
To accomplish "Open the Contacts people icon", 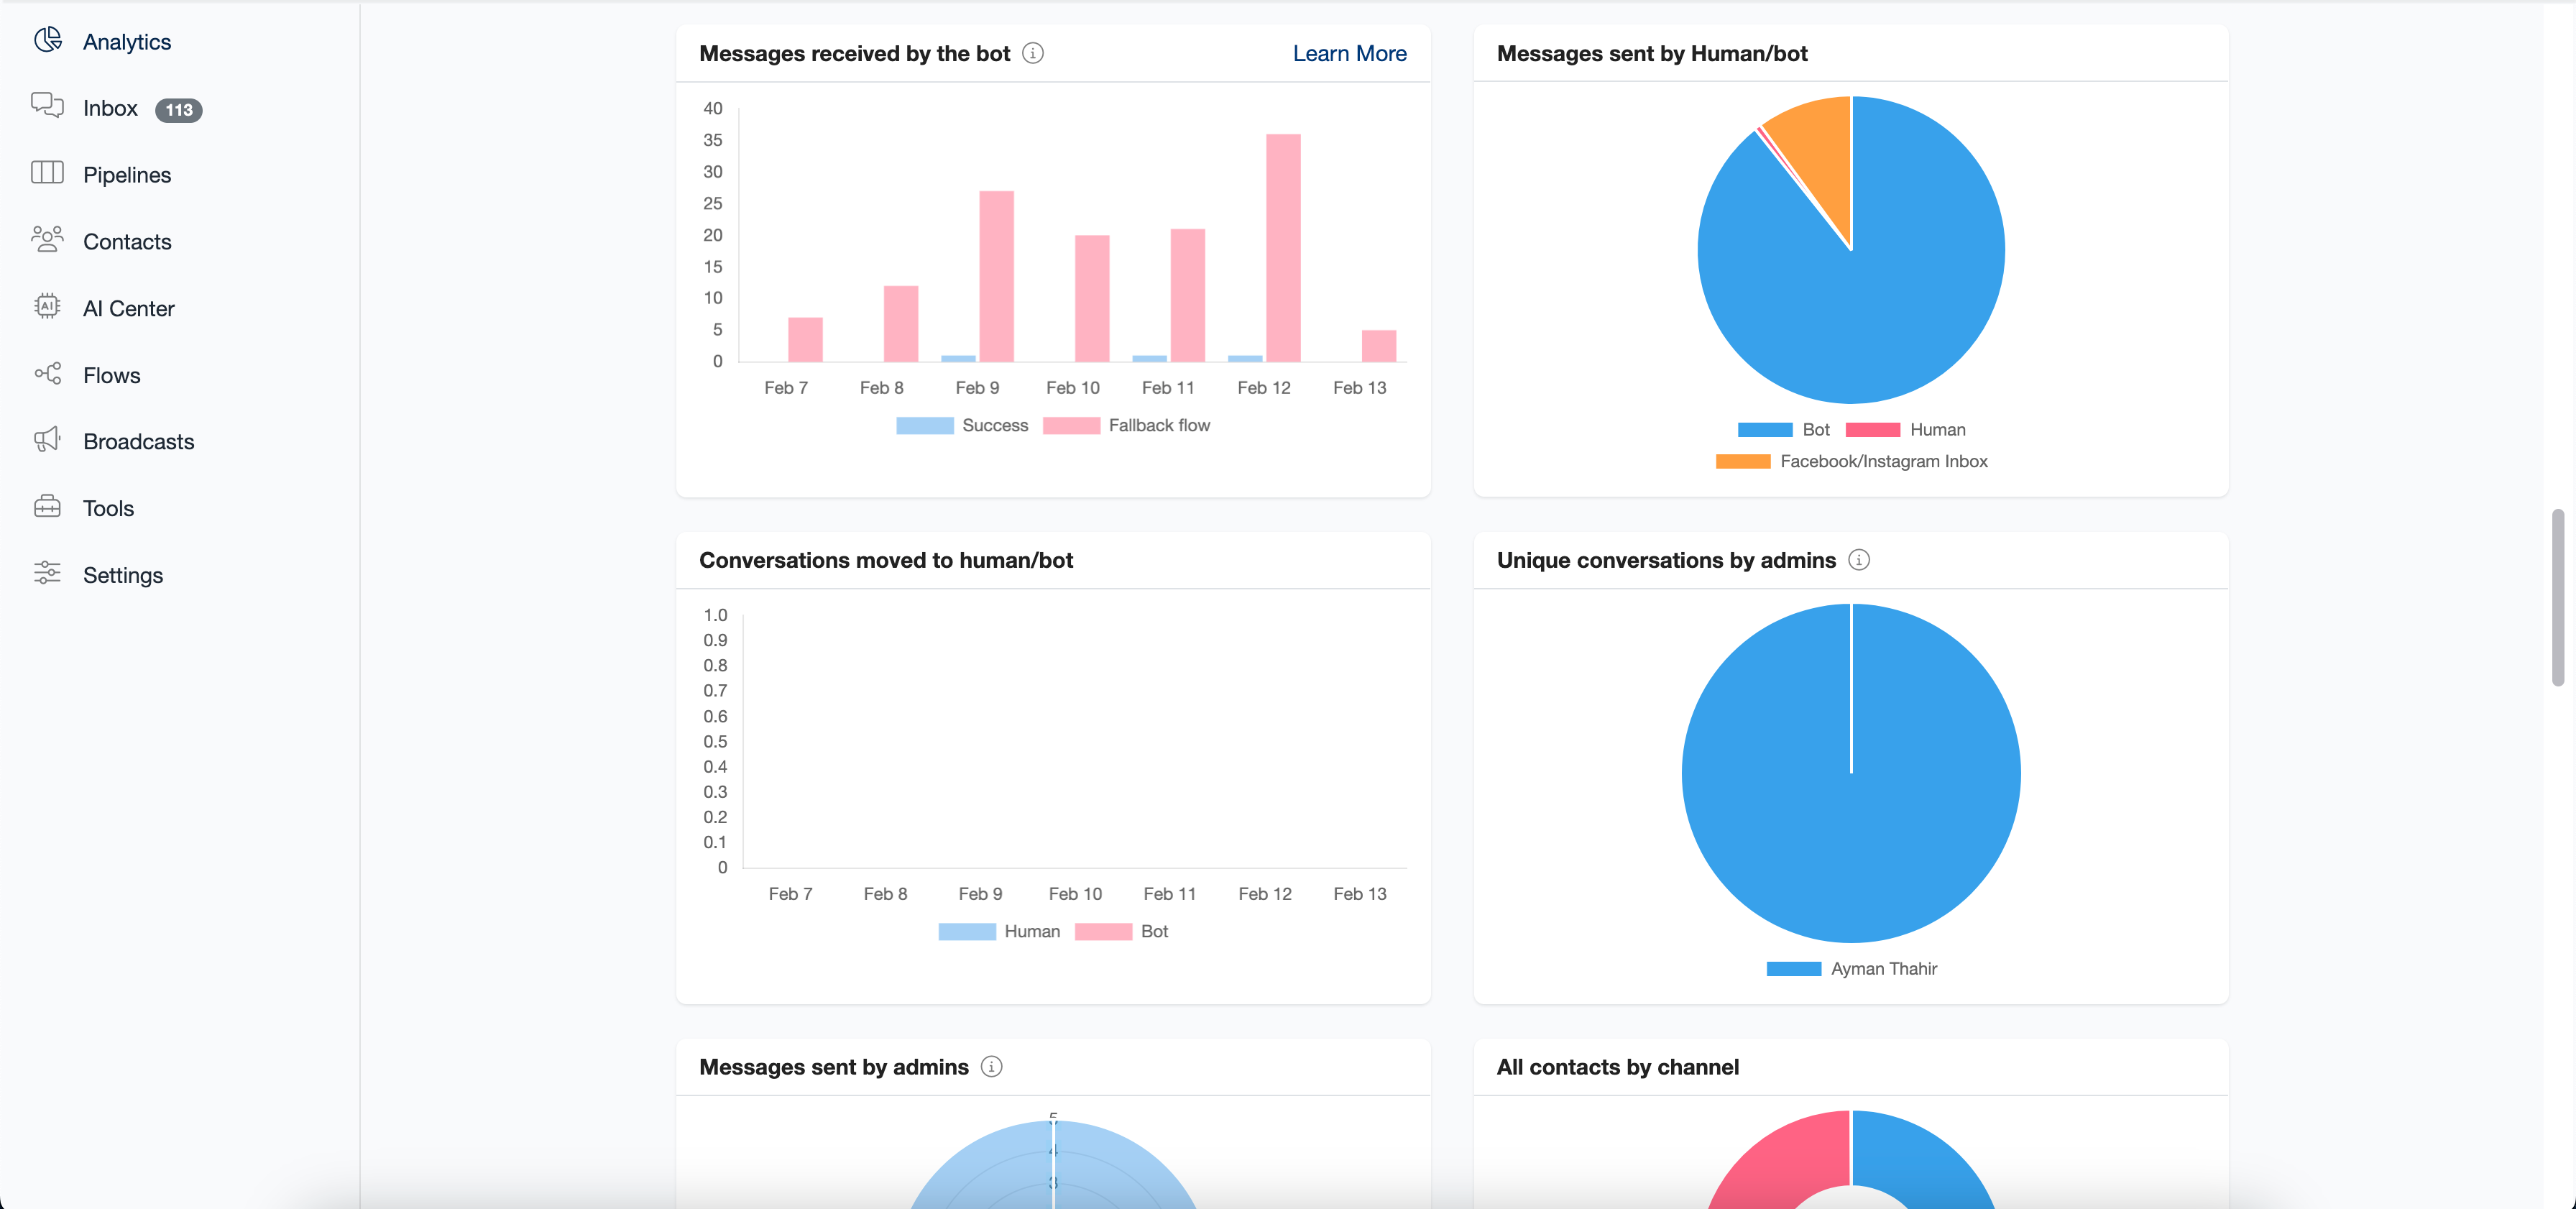I will pos(47,240).
